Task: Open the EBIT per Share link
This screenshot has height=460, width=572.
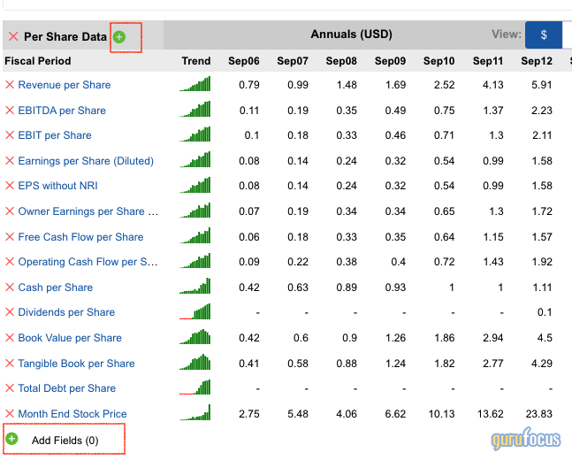Action: [x=55, y=135]
